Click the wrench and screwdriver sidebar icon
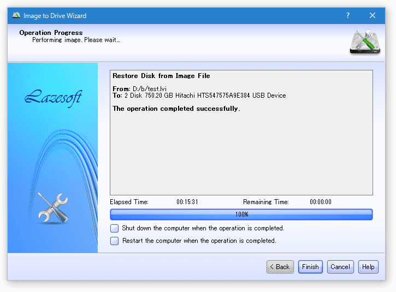Viewport: 396px width, 292px height. [x=53, y=208]
